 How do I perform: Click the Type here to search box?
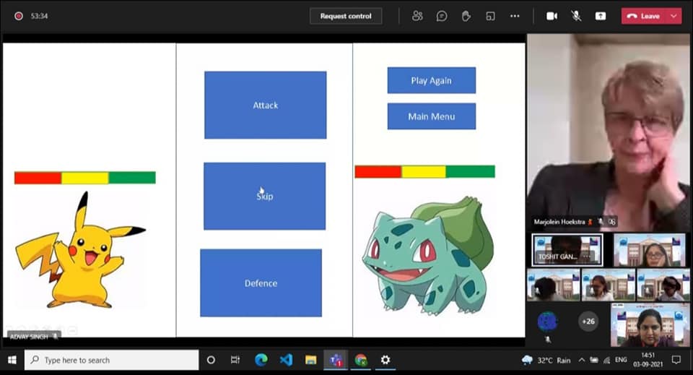111,360
